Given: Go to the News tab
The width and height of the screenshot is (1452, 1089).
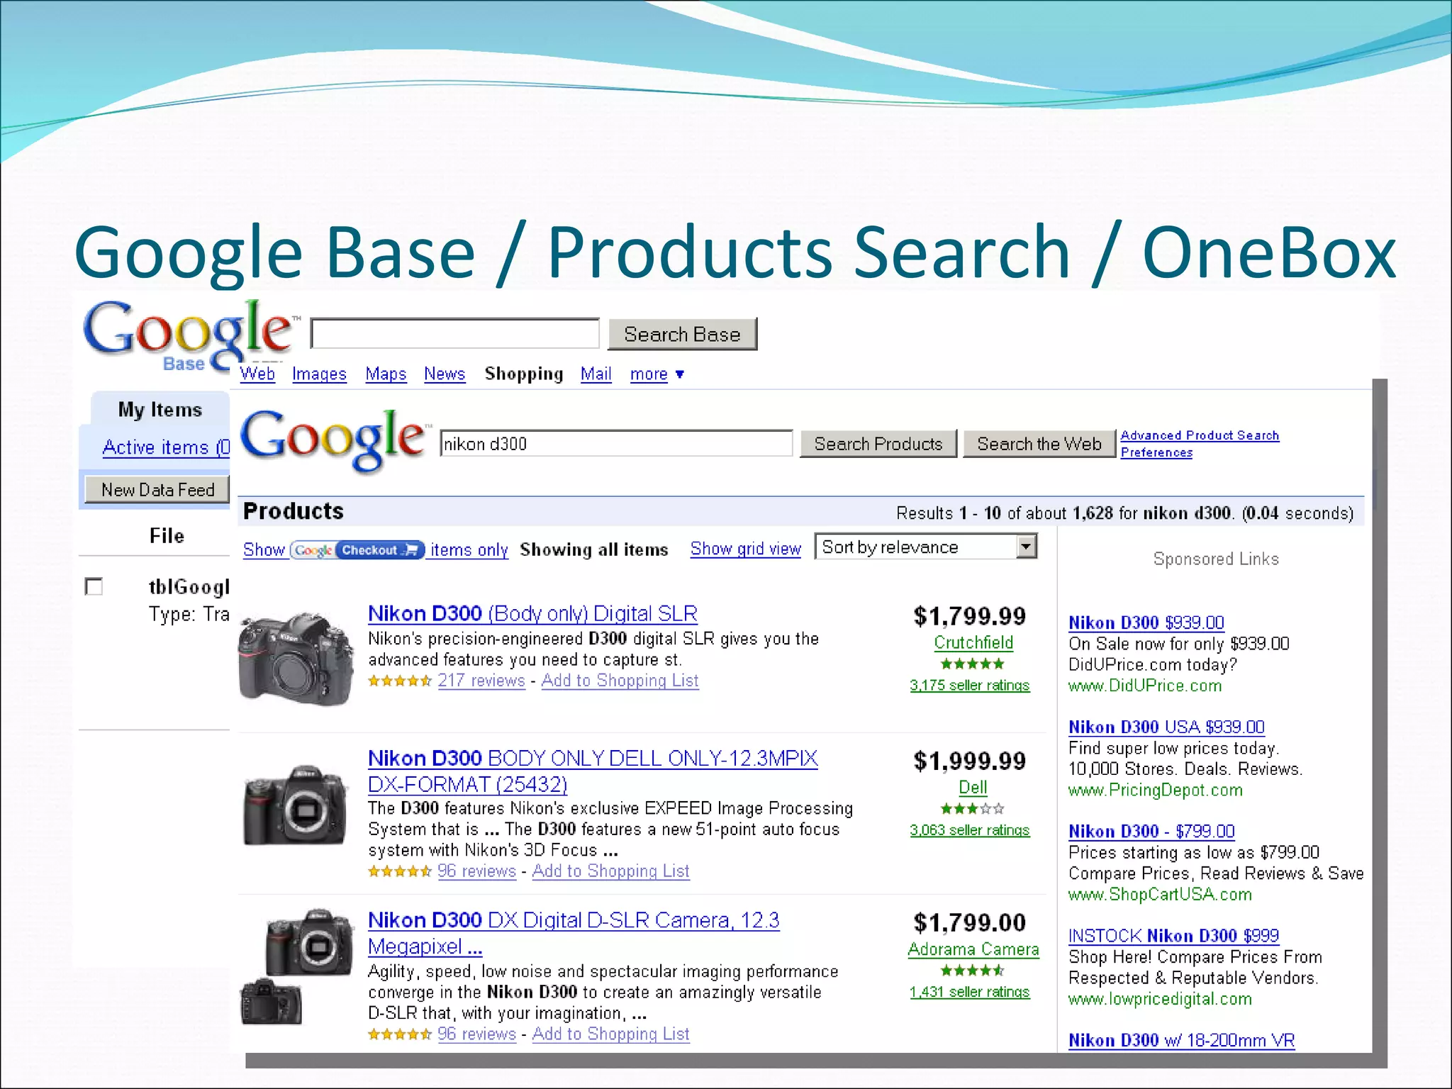Looking at the screenshot, I should coord(445,374).
